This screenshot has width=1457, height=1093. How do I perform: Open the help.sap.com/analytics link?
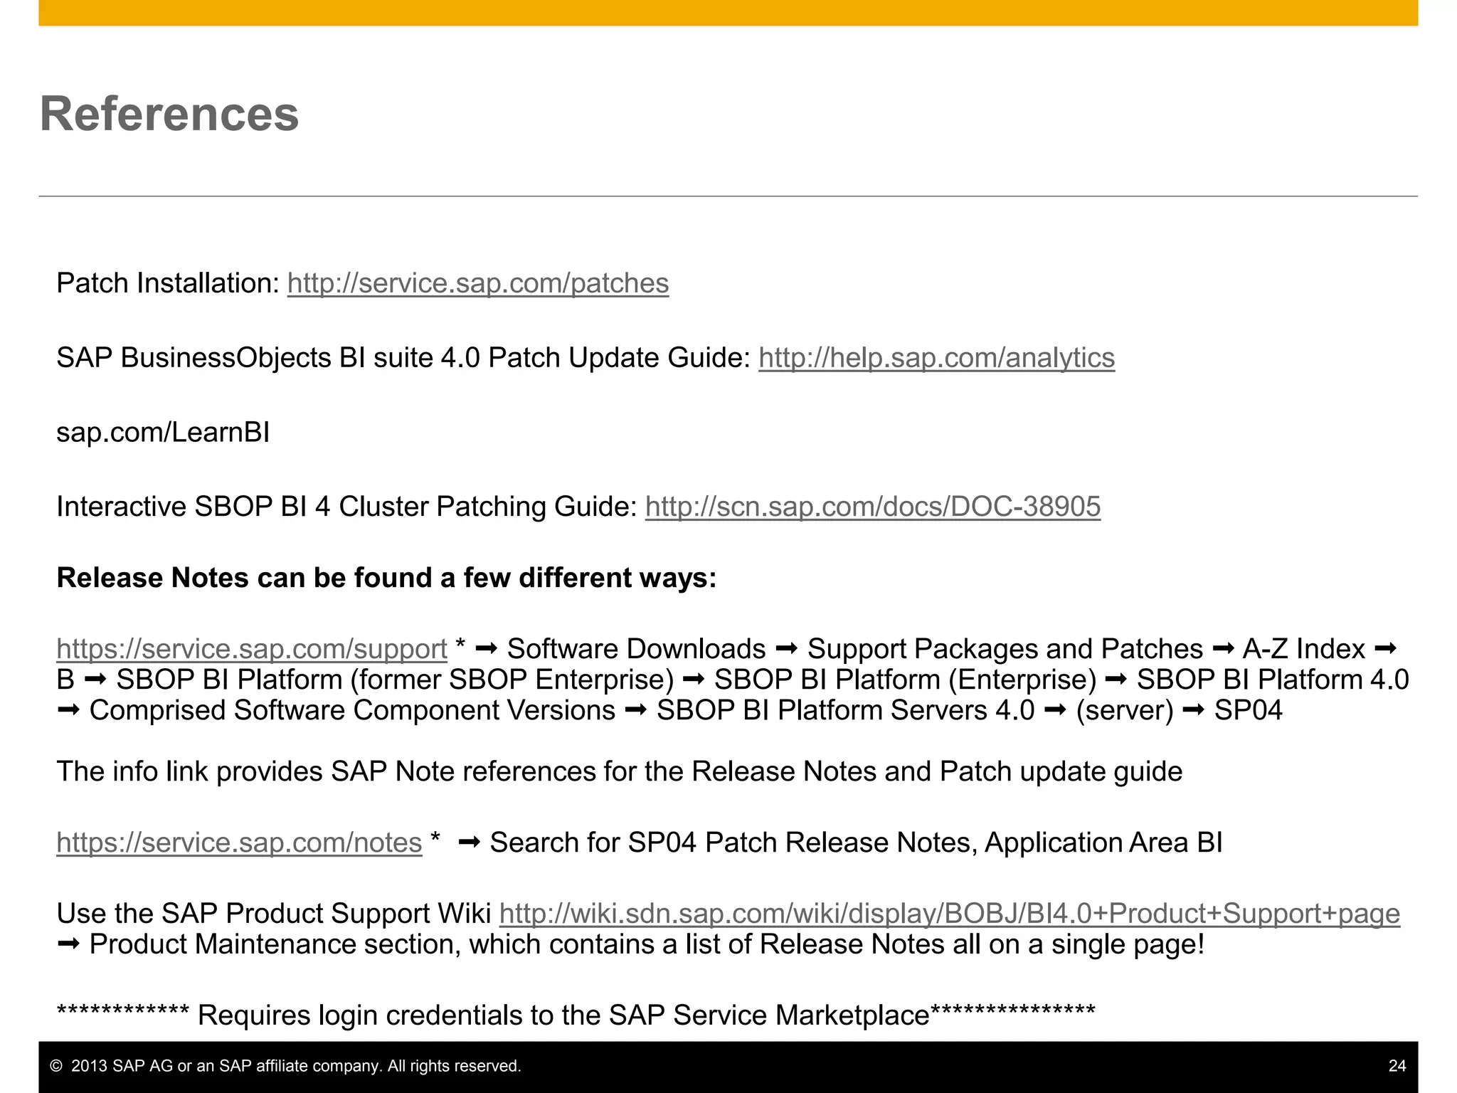[936, 357]
